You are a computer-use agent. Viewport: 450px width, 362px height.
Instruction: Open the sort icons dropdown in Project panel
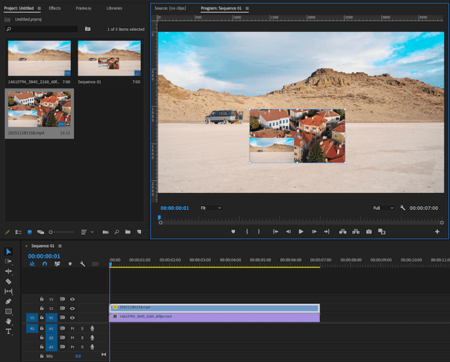click(87, 232)
